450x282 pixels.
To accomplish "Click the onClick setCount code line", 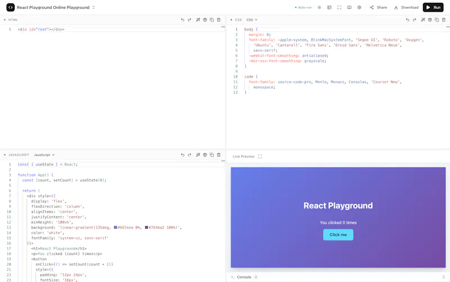I will pyautogui.click(x=74, y=264).
